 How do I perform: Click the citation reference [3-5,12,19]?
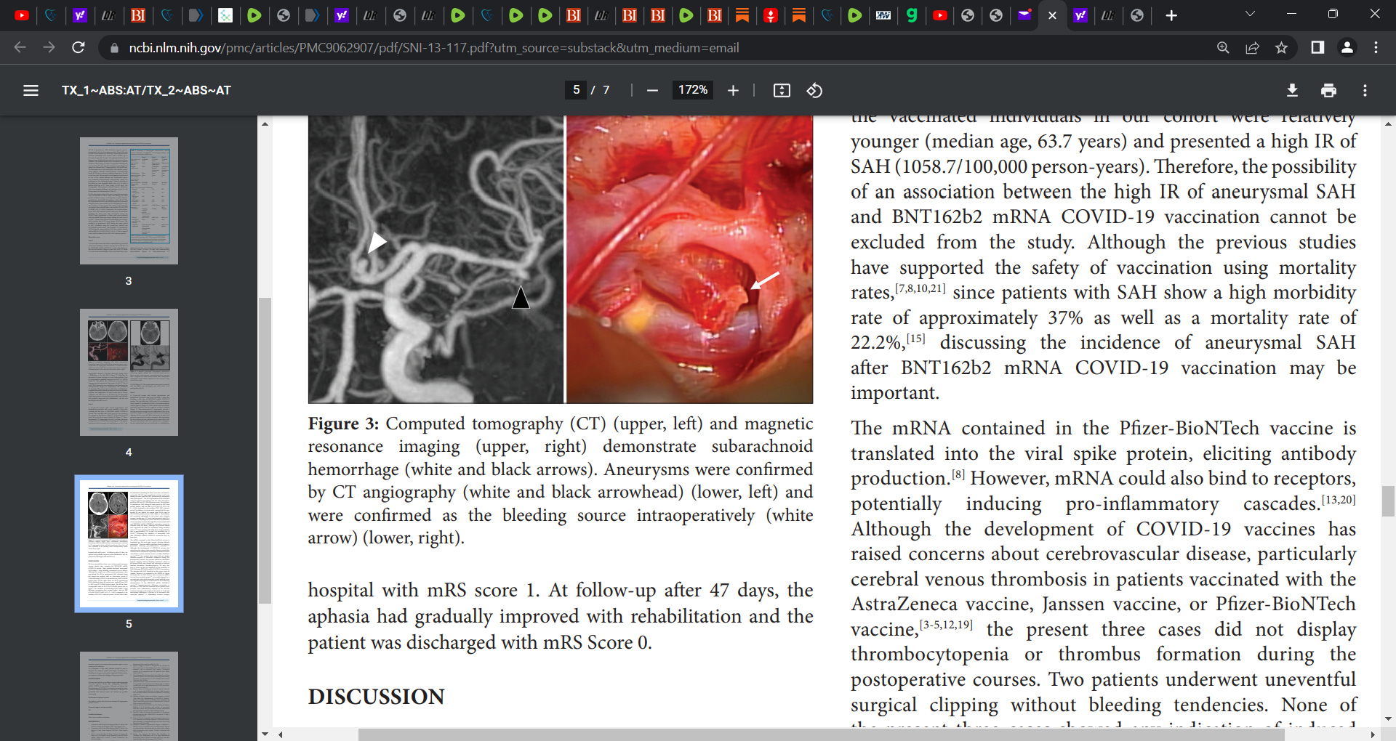coord(946,625)
